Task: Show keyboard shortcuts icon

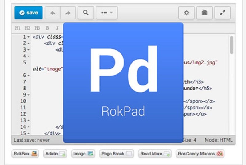Action: coord(204,13)
